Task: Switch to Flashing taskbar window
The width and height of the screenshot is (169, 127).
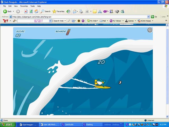Action: tap(92, 125)
